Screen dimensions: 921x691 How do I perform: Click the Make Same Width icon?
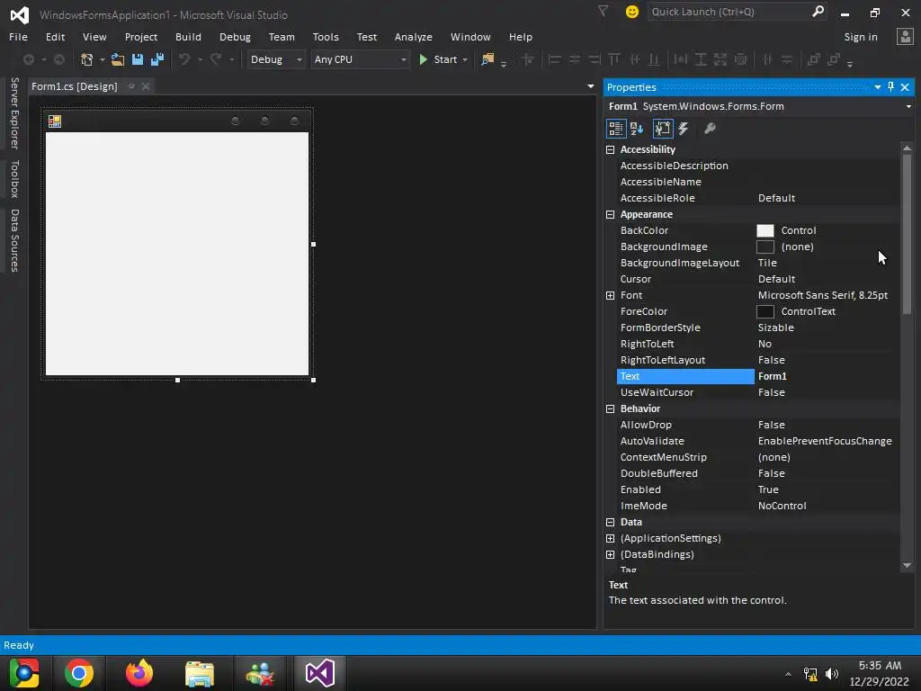tap(681, 59)
